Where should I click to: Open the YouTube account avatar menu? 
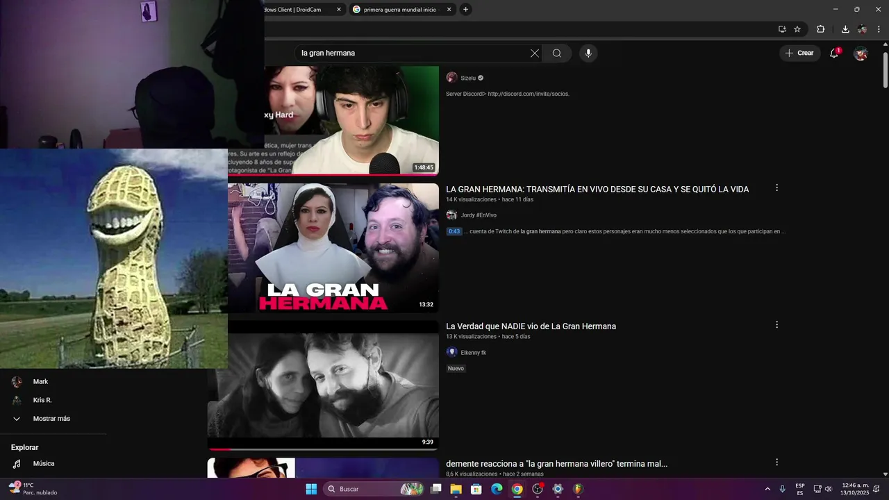[861, 53]
